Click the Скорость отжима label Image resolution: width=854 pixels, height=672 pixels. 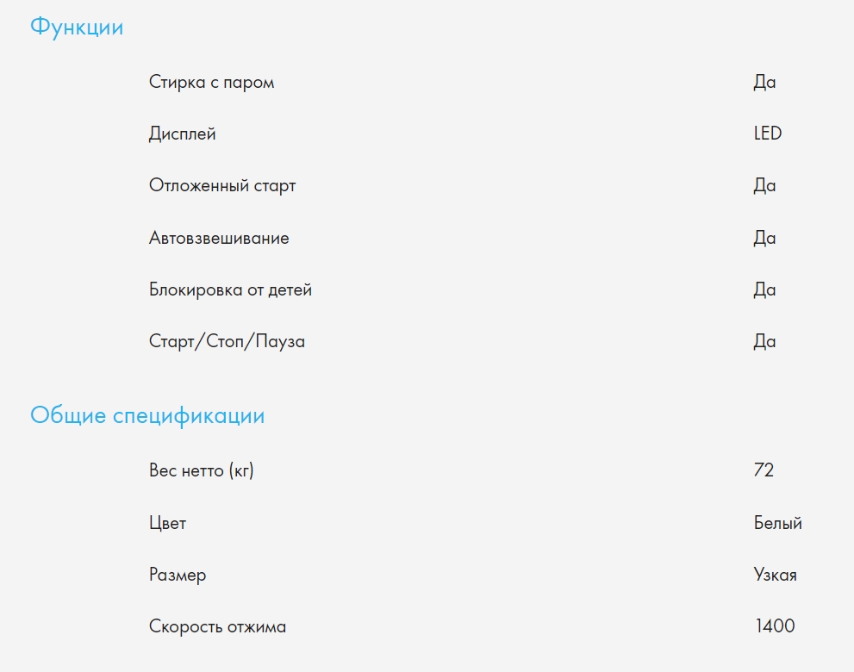217,627
